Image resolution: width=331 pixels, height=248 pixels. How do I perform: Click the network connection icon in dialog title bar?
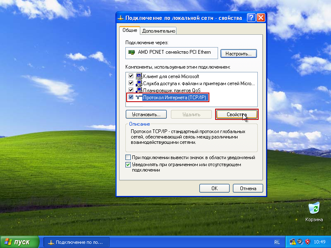(120, 18)
